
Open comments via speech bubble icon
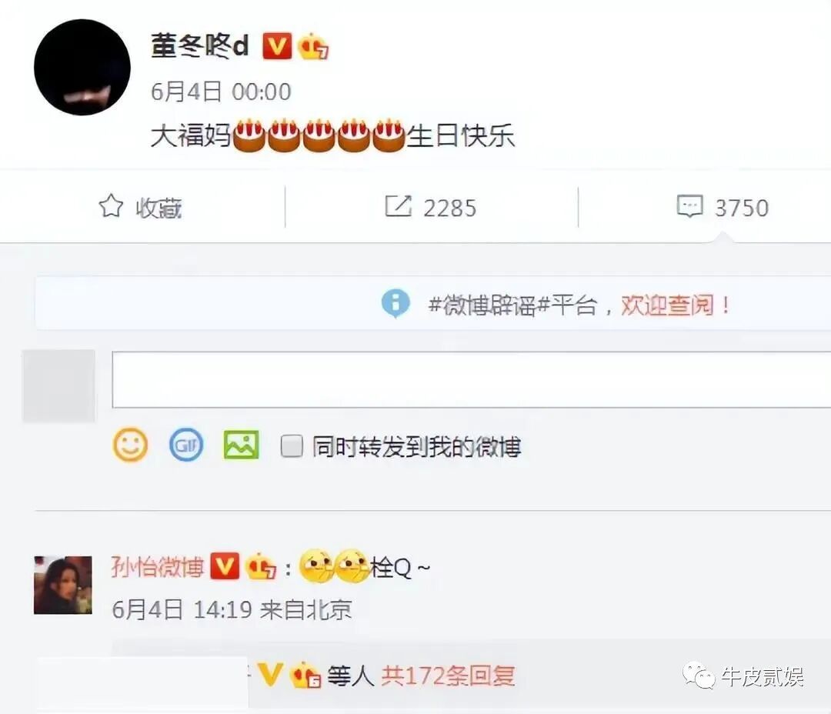(690, 206)
